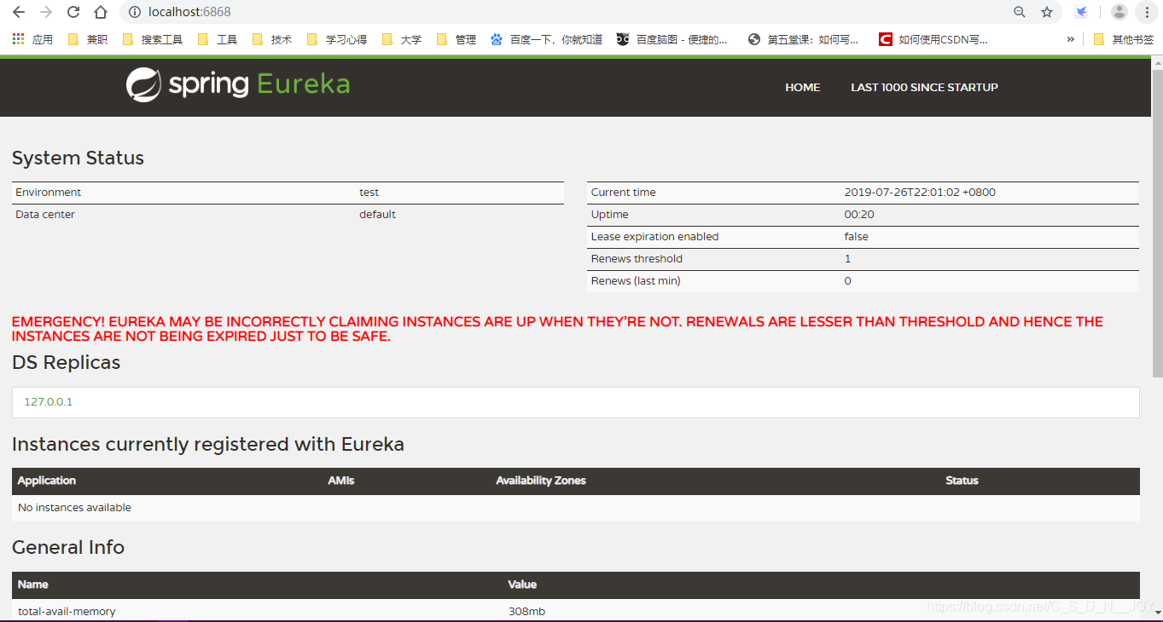Click the AMIs column header
This screenshot has height=622, width=1163.
pos(341,481)
